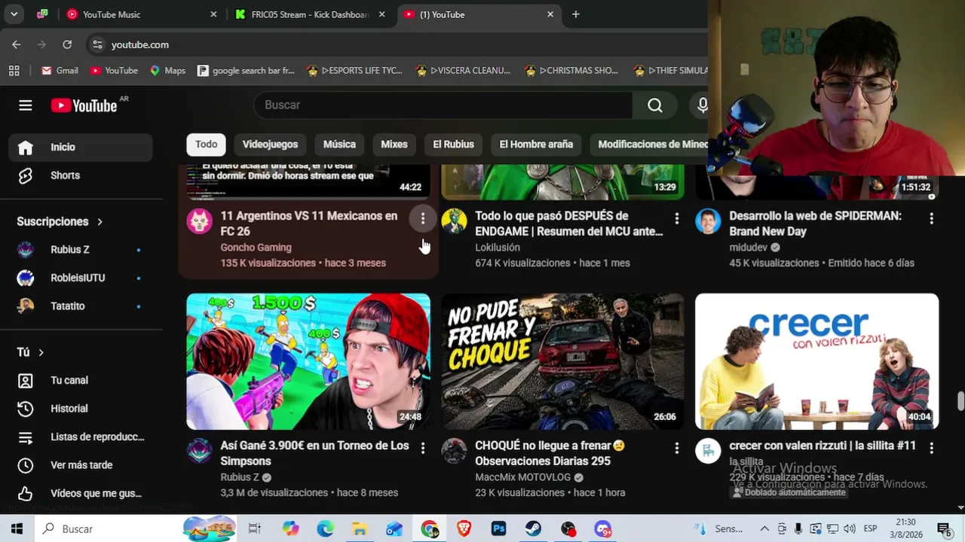
Task: Open options menu for SPIDERMAN web video
Action: 931,218
